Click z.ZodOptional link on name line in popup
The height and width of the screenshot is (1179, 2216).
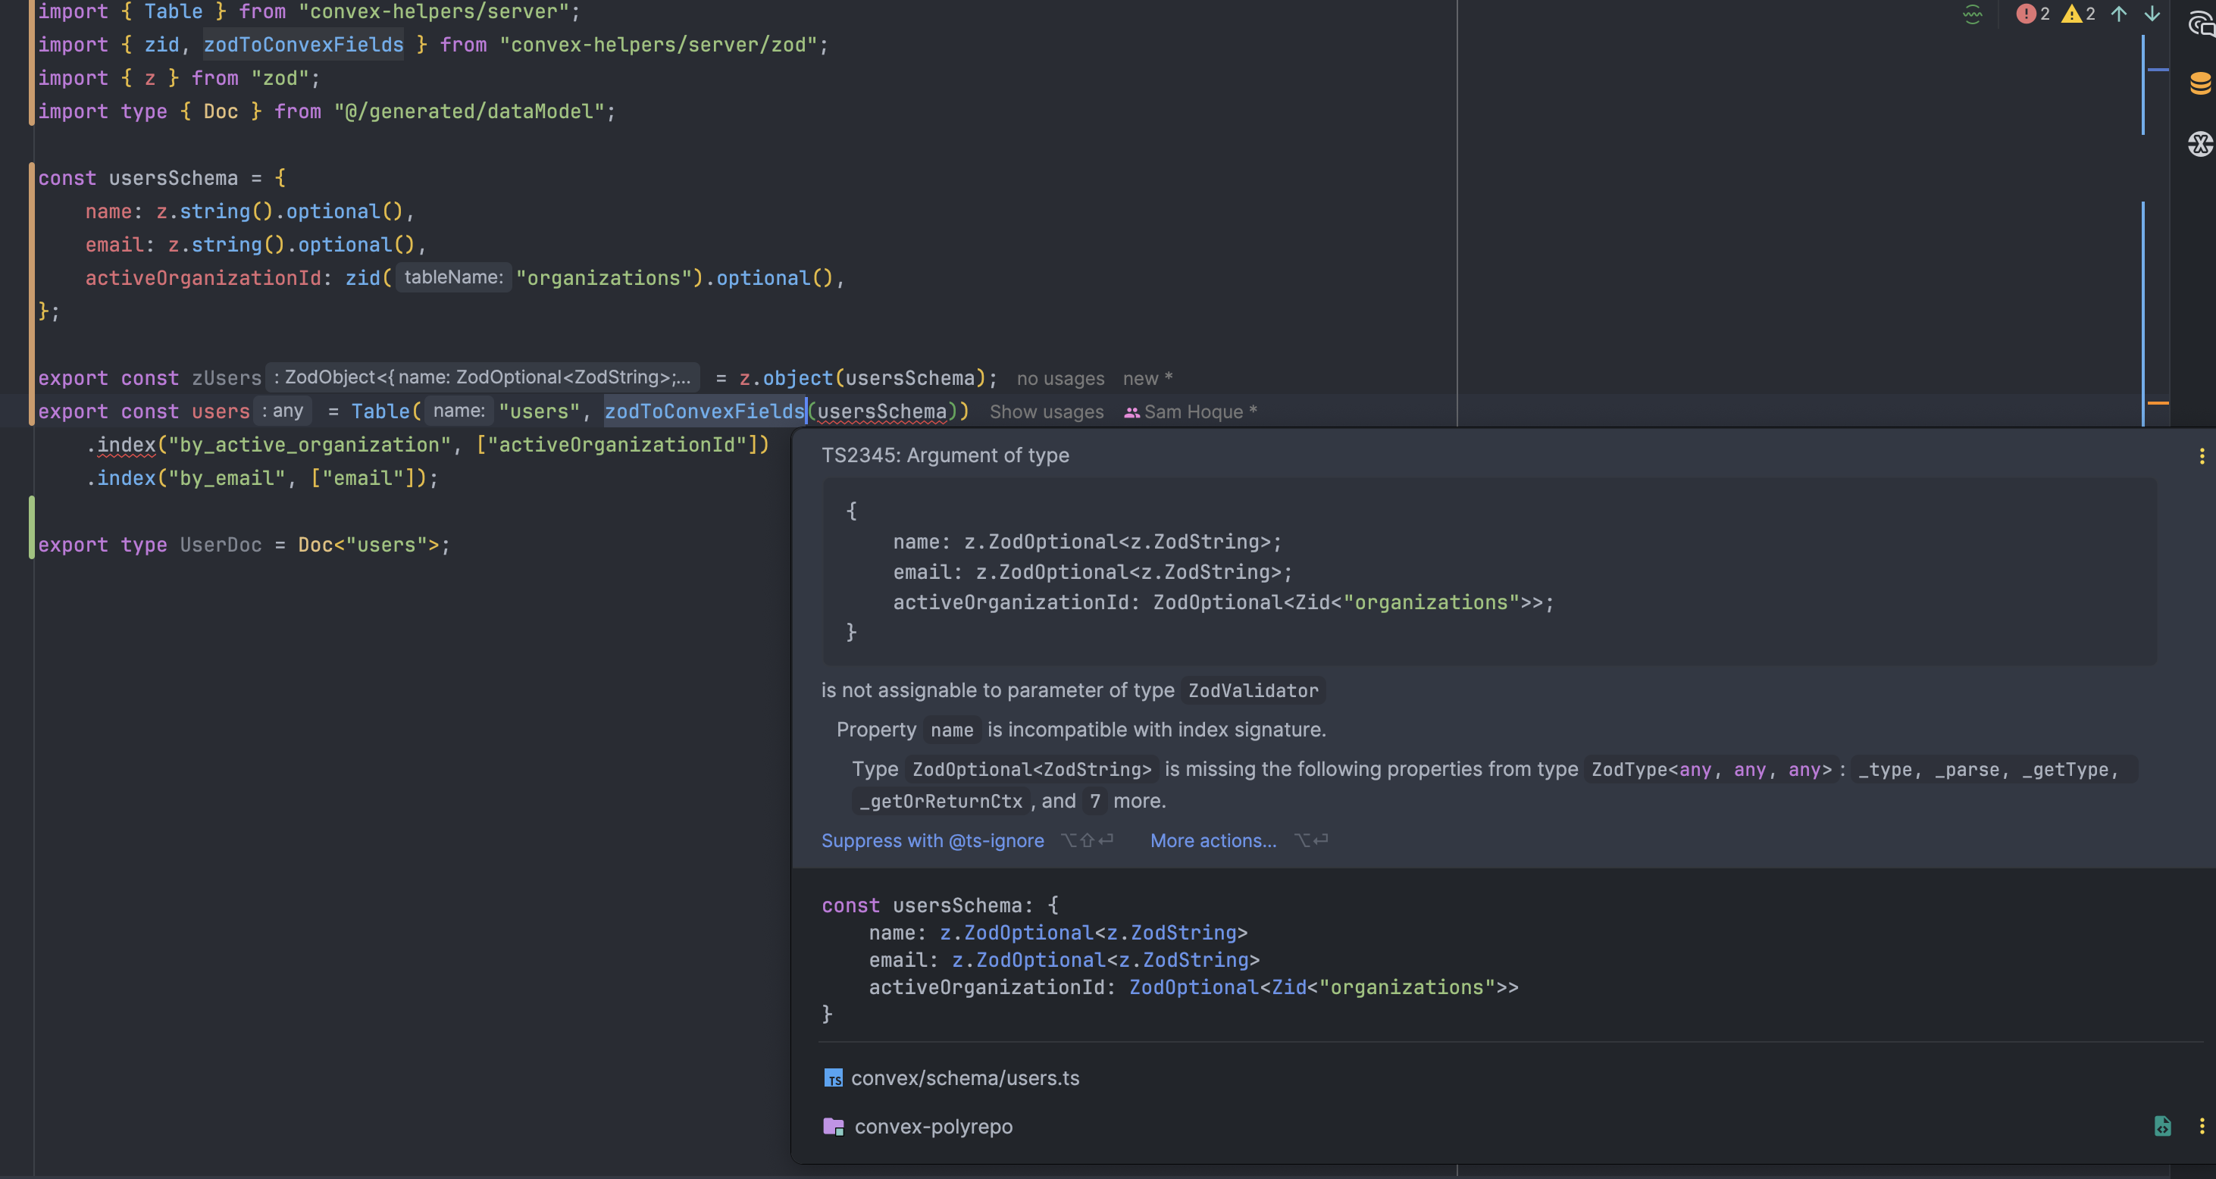(x=1016, y=933)
